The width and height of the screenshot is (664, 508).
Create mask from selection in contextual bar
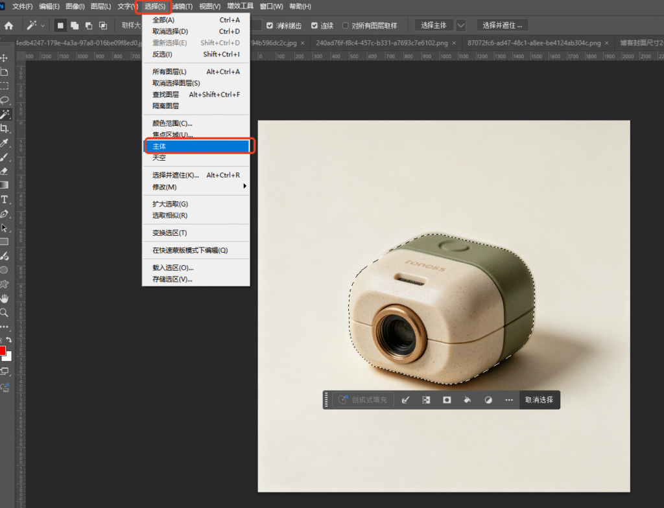tap(447, 400)
